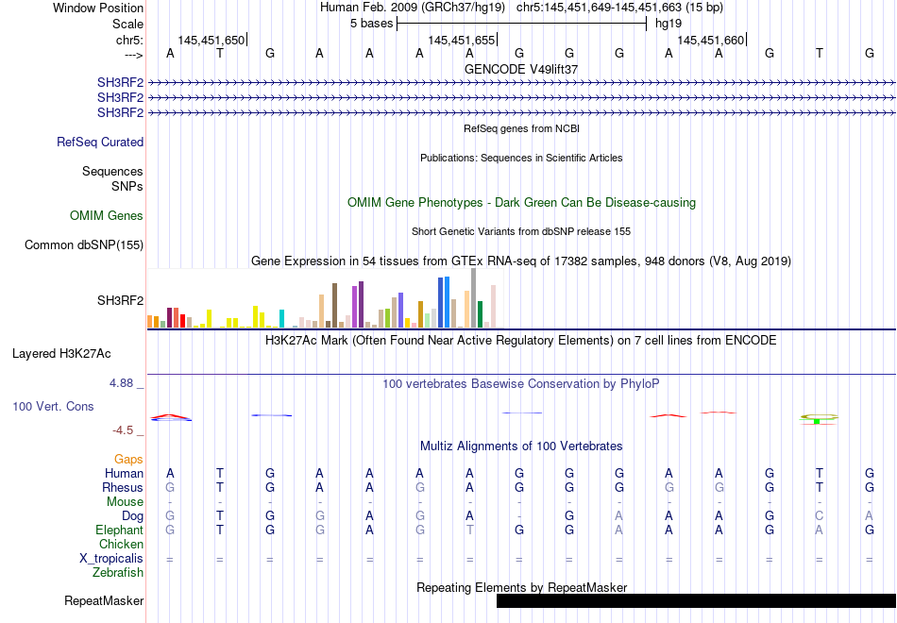Click Short Genetic Variants from dbSNP title
Screen dimensions: 897x623
pos(521,231)
